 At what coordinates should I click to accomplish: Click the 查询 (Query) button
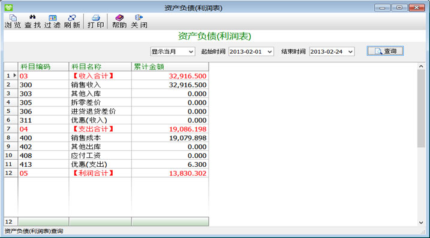coord(385,51)
